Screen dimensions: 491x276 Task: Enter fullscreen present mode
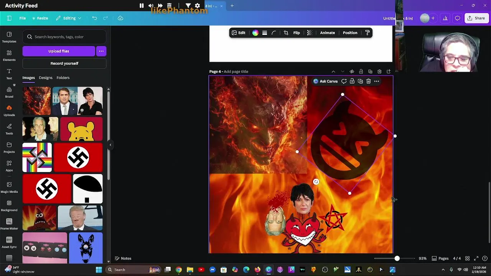click(x=476, y=258)
